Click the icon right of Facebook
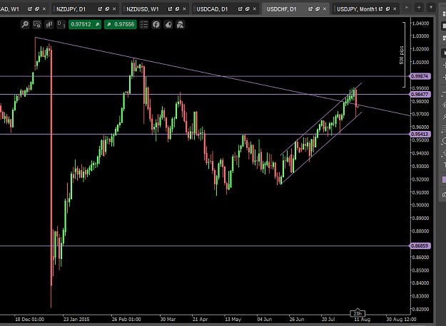Viewport: 446px width, 326px height. tap(168, 25)
